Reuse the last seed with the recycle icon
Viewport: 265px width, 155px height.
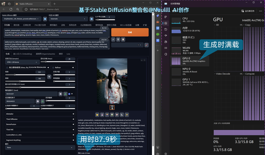point(66,94)
